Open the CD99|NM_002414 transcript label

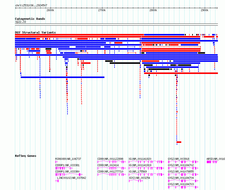coord(108,165)
